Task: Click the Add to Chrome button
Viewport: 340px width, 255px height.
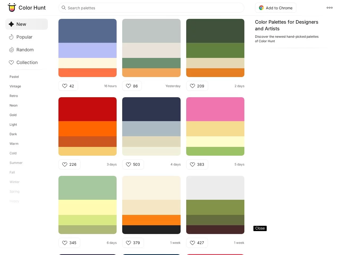Action: (x=275, y=8)
